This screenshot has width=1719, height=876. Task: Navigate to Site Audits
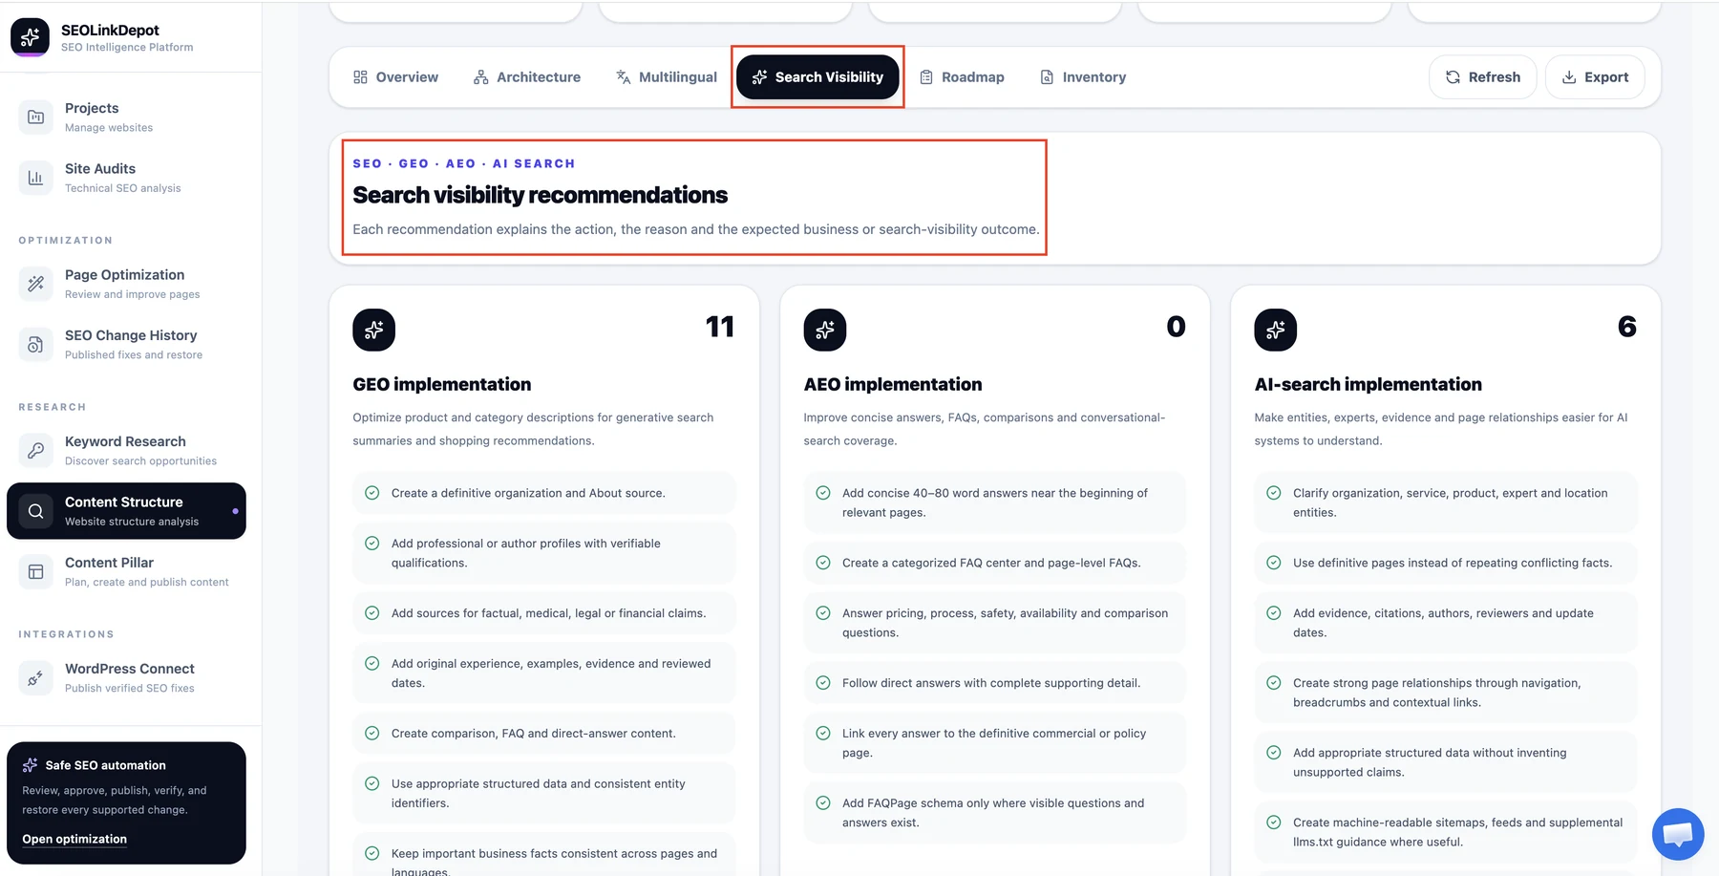point(126,178)
